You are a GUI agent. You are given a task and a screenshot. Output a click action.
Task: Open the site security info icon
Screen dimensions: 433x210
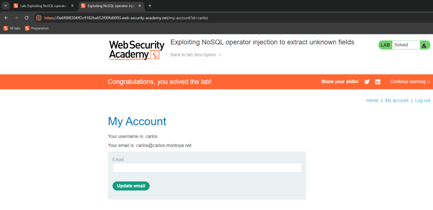click(x=39, y=18)
